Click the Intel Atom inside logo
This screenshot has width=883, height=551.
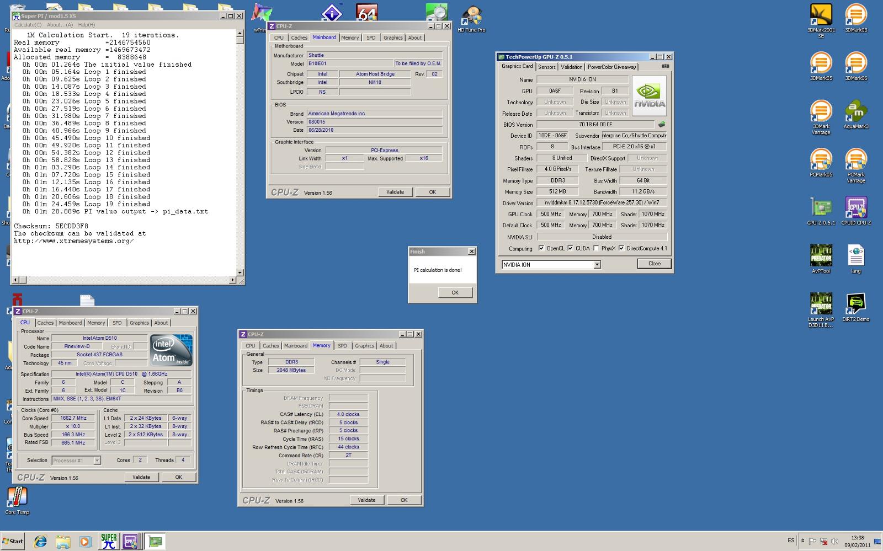(x=171, y=350)
